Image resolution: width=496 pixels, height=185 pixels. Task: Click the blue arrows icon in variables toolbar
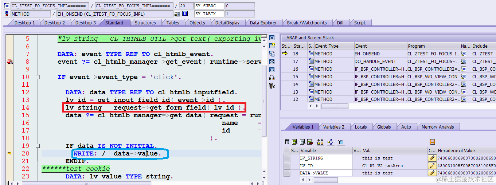tap(331, 142)
